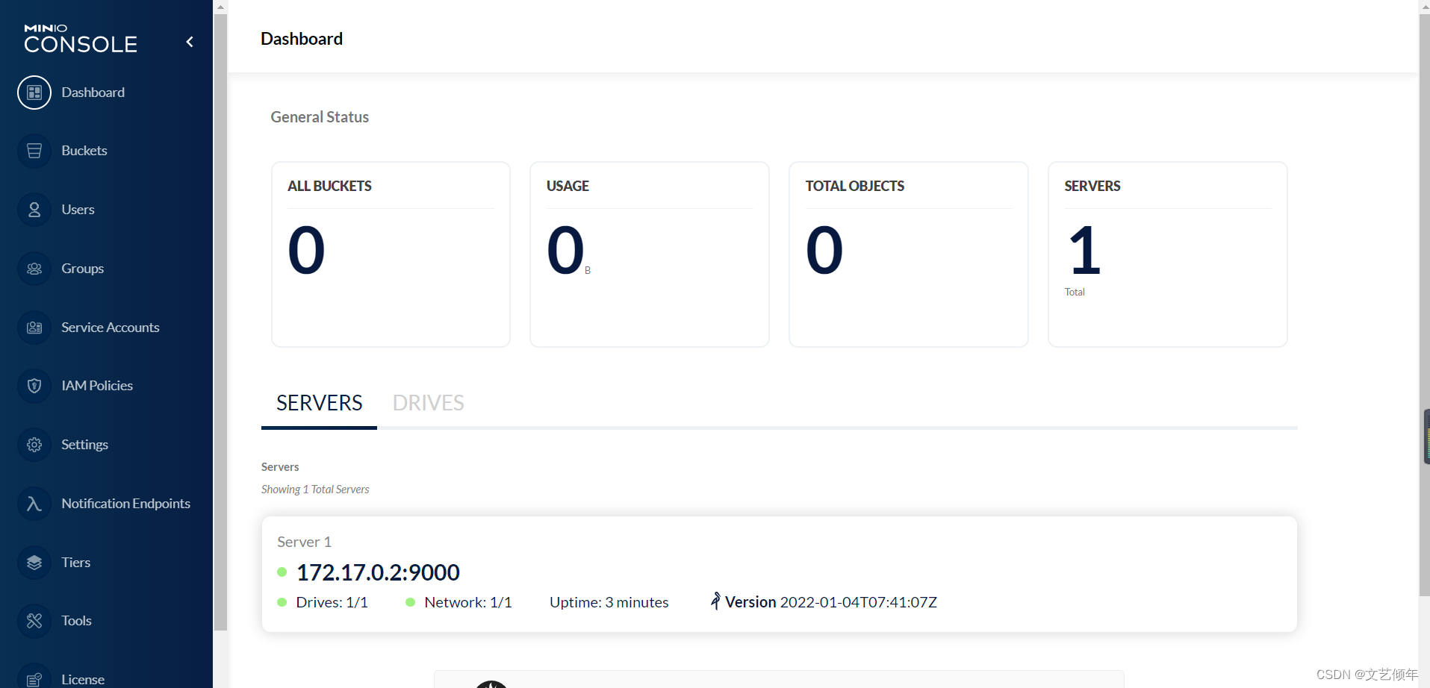The image size is (1430, 688).
Task: Click the Dashboard sidebar icon
Action: point(34,93)
